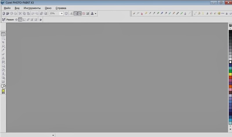Select the Fill bucket tool
This screenshot has height=137, width=232.
pyautogui.click(x=3, y=70)
